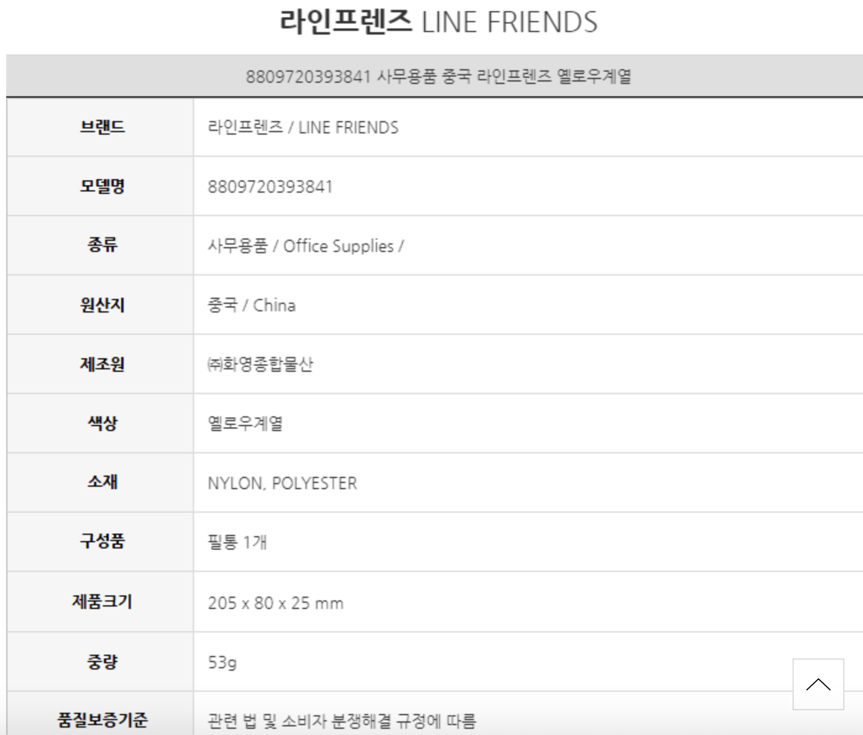Click the ㈜화영종합물산 manufacturer value
863x735 pixels.
click(260, 364)
